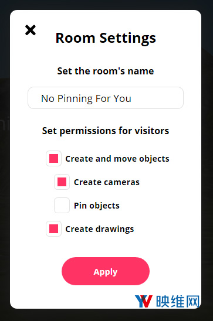Click the 'Create and move objects' label

117,159
